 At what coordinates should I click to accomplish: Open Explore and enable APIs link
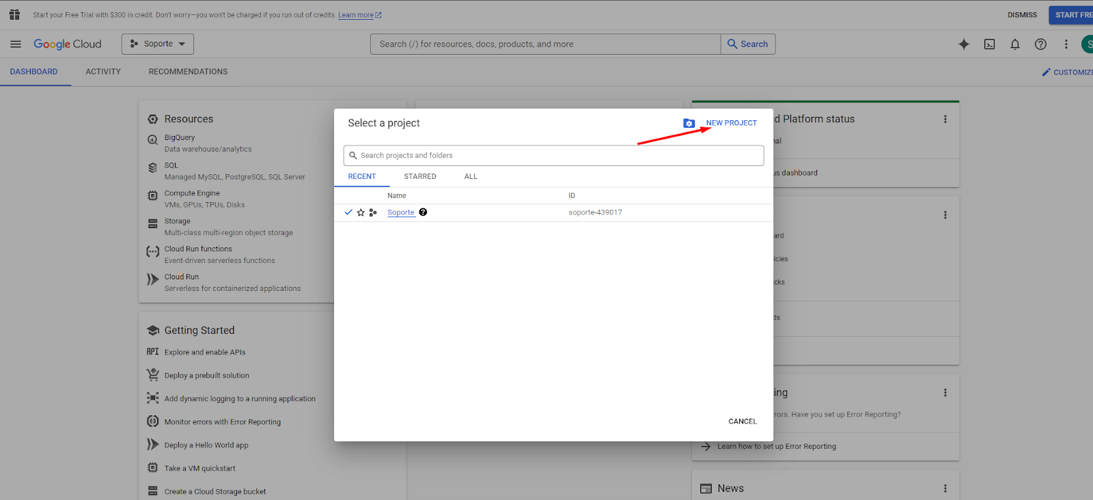(x=205, y=352)
